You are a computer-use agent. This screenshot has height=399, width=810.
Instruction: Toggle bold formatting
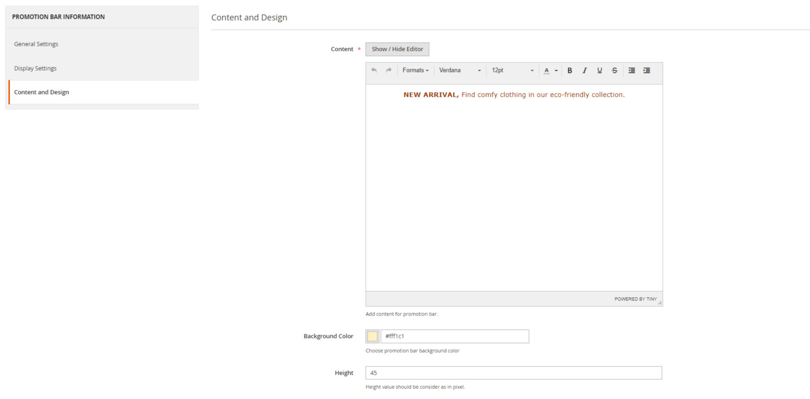click(x=570, y=70)
